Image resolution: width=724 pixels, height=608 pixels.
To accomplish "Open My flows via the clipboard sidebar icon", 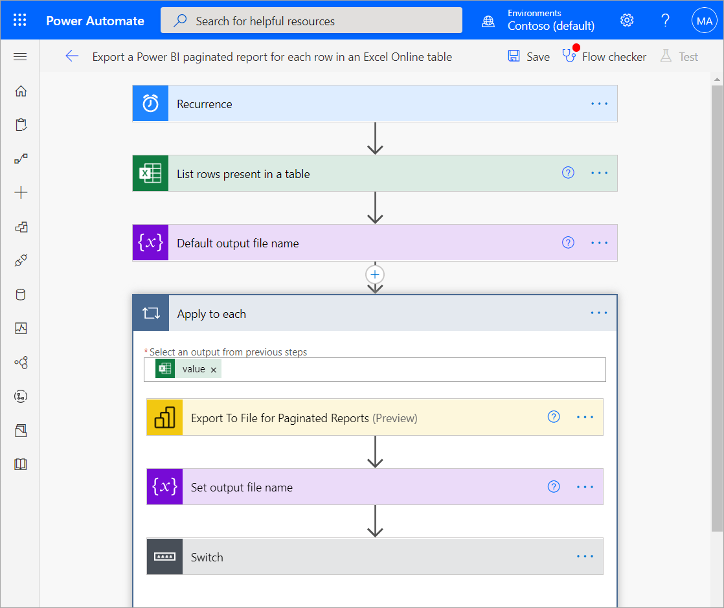I will 20,124.
